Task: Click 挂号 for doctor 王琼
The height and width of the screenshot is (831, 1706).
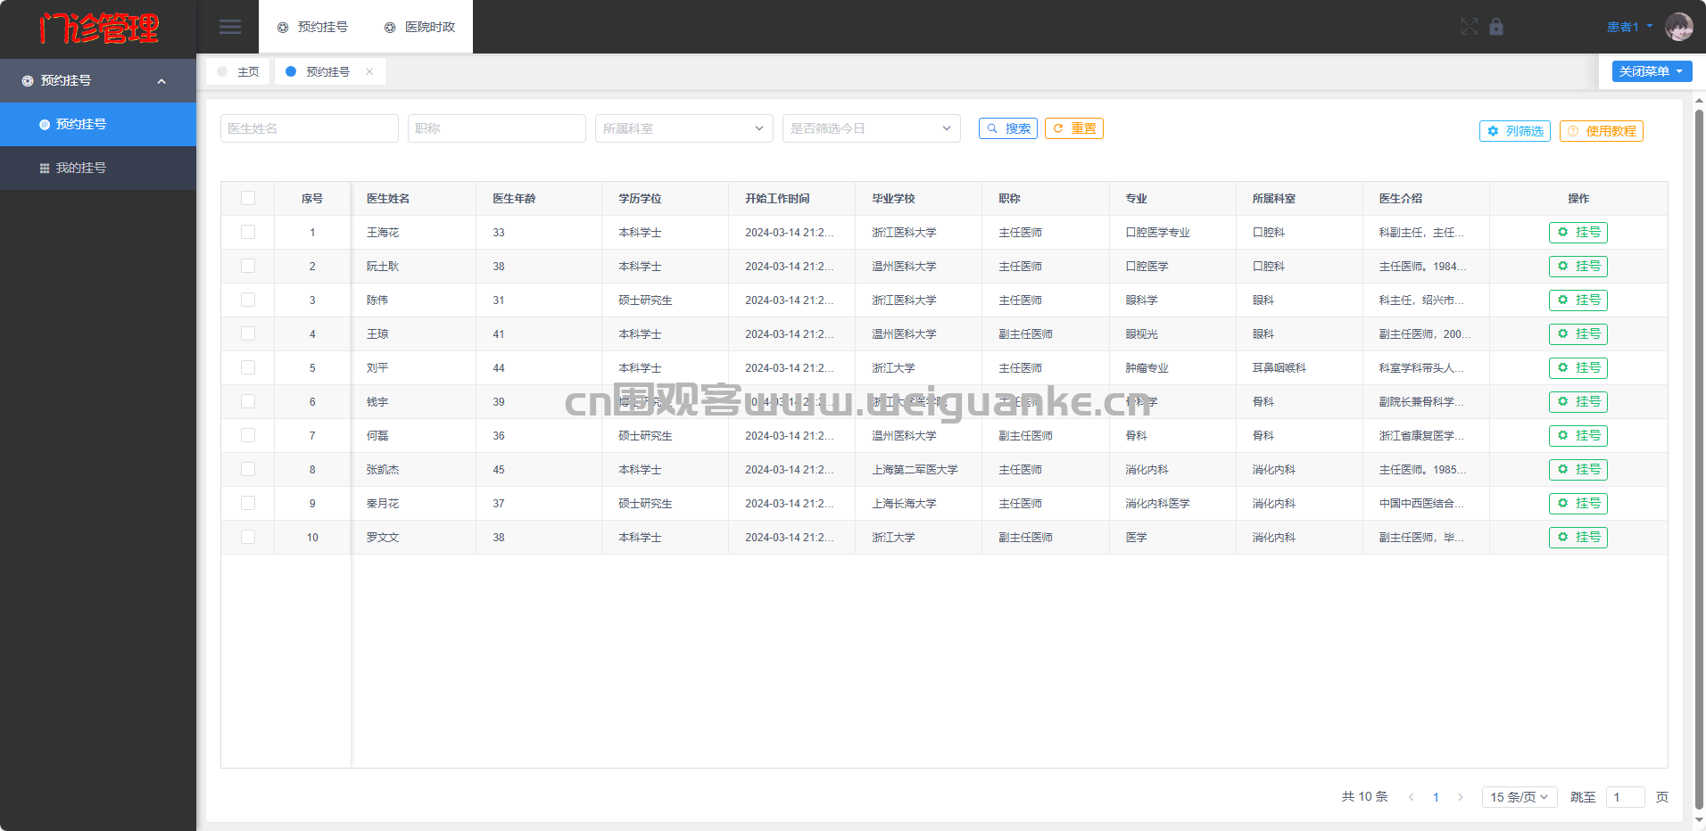Action: tap(1578, 334)
